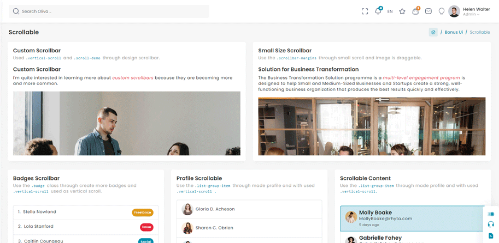Viewport: 499px width, 243px height.
Task: Open the bookmarks star icon
Action: (x=402, y=11)
